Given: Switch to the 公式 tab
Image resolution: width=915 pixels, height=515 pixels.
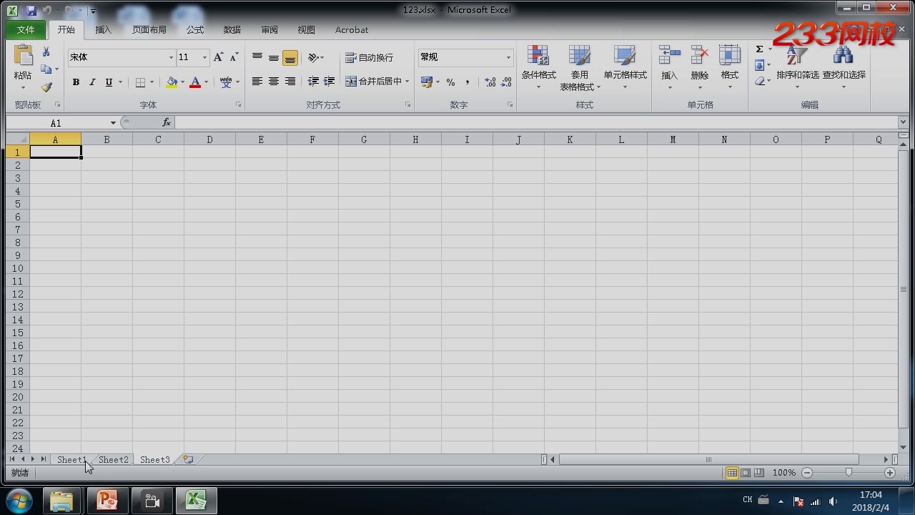Looking at the screenshot, I should [x=195, y=30].
